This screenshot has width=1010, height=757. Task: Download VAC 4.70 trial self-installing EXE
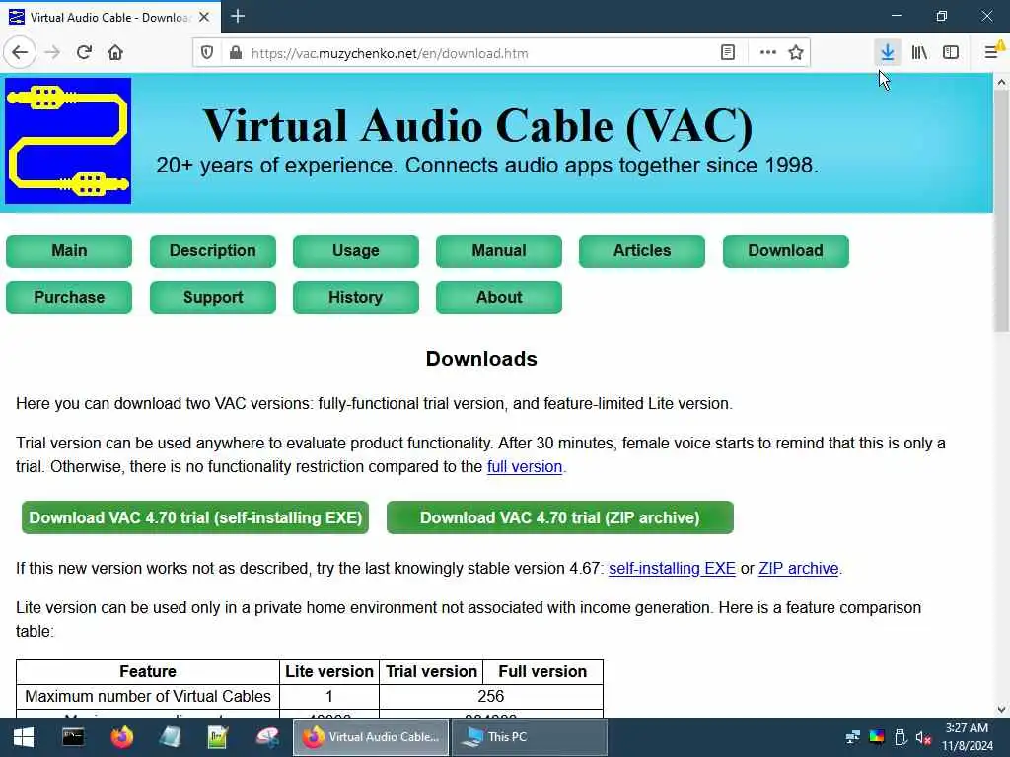(x=195, y=517)
